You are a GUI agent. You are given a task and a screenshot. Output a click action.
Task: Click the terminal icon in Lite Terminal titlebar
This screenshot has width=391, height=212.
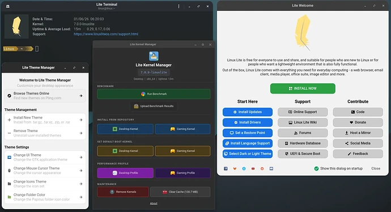click(8, 6)
